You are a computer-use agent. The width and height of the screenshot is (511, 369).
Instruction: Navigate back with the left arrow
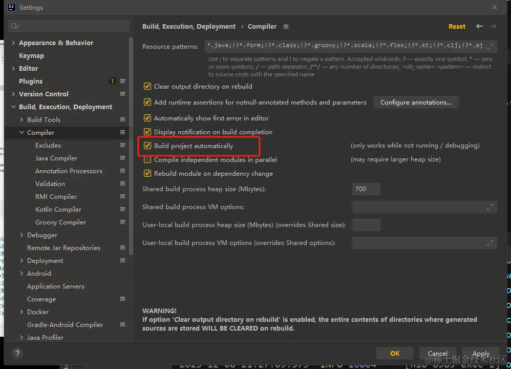coord(479,26)
